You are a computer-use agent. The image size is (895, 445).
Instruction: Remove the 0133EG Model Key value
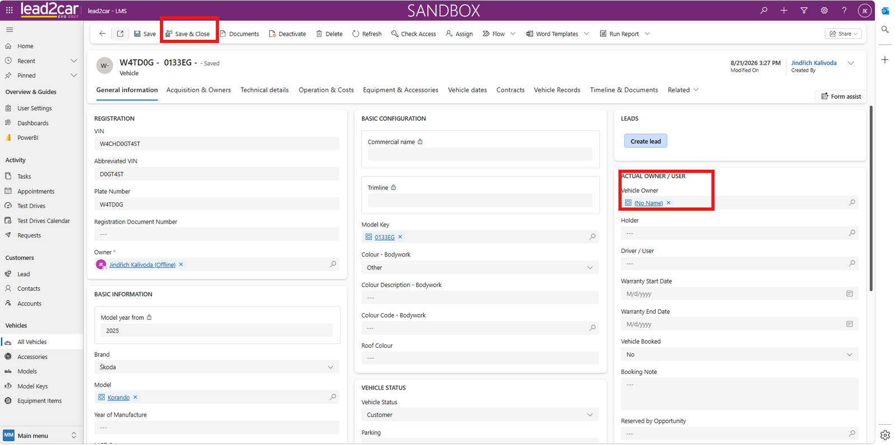401,237
